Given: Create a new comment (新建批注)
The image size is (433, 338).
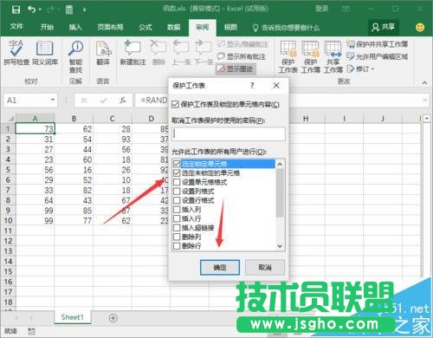Looking at the screenshot, I should [132, 53].
